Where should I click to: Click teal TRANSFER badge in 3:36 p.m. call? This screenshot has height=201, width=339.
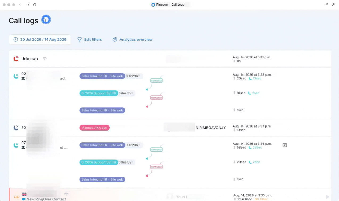pyautogui.click(x=156, y=150)
